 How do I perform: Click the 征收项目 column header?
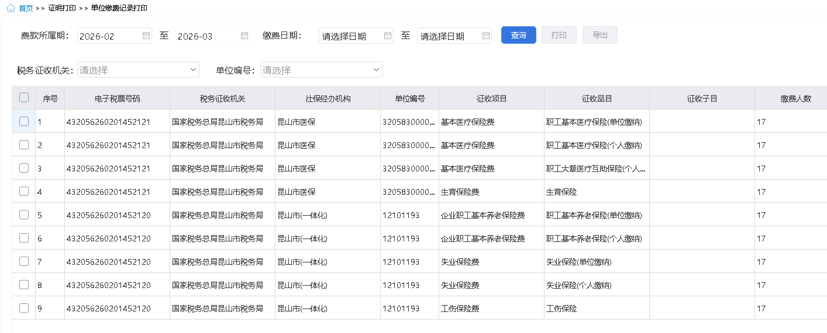click(x=491, y=99)
